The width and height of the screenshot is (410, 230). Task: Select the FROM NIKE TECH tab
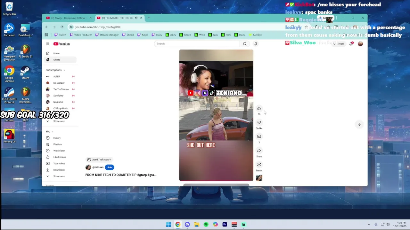119,18
